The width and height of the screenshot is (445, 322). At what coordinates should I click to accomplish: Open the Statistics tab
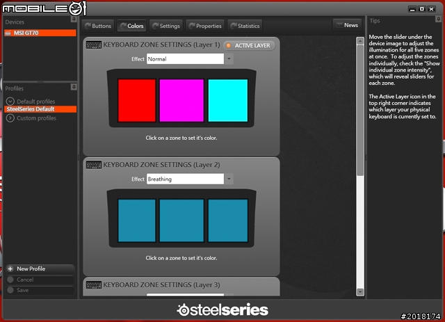(x=245, y=26)
